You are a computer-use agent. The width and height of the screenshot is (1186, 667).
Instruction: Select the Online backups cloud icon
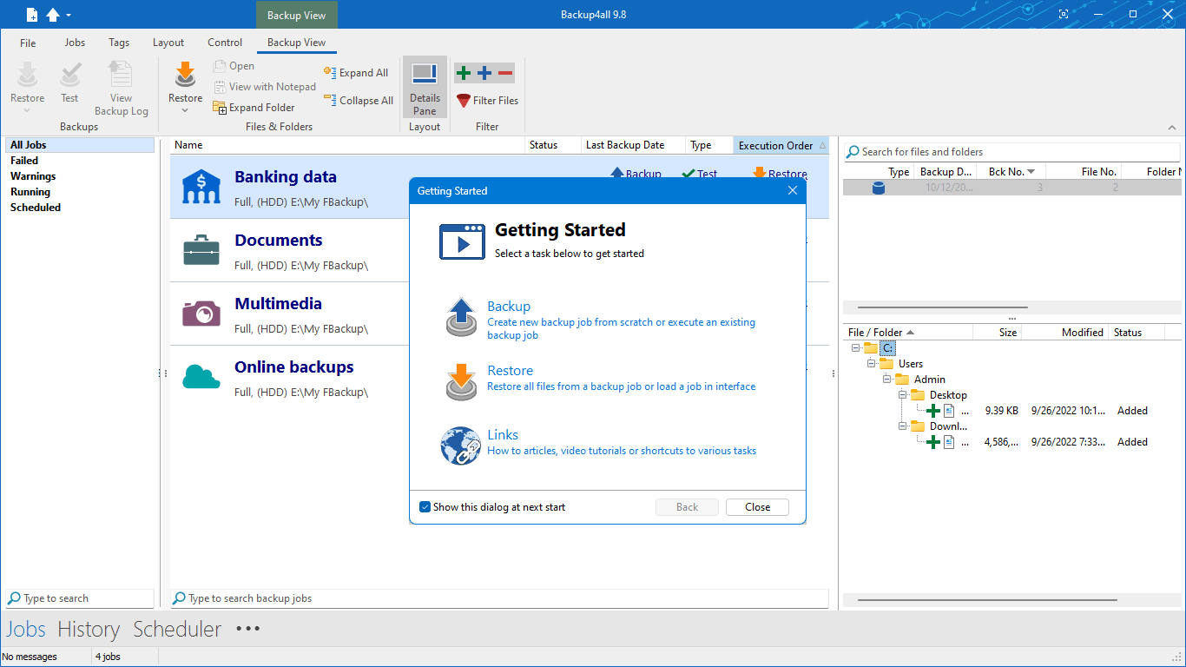tap(201, 377)
